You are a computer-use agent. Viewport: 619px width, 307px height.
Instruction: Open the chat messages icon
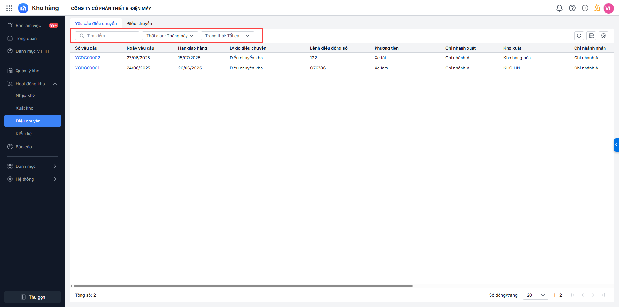[585, 8]
